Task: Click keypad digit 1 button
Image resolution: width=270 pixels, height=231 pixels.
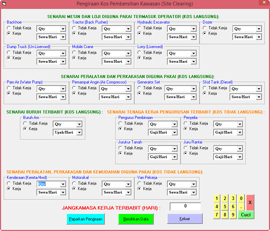Action: [217, 198]
